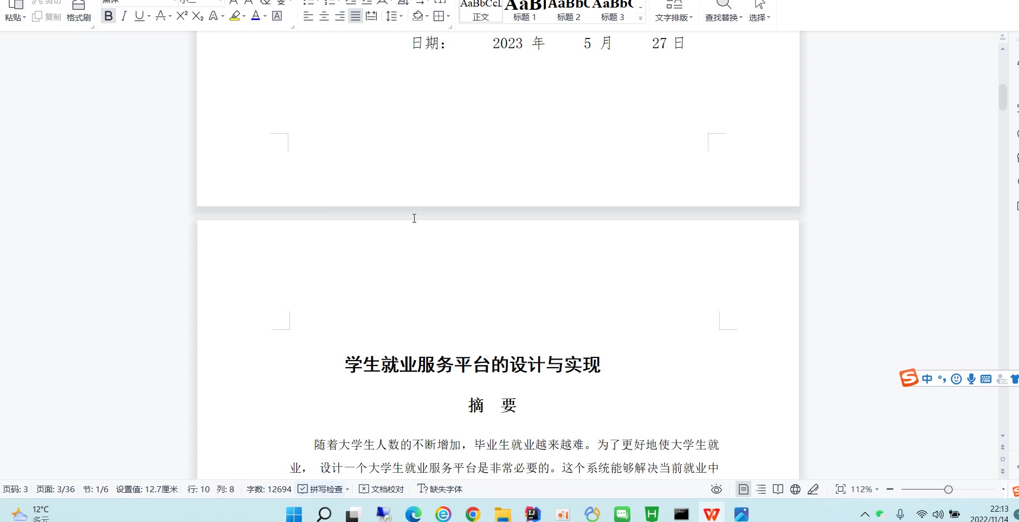Open Microsoft Edge from taskbar

(414, 514)
